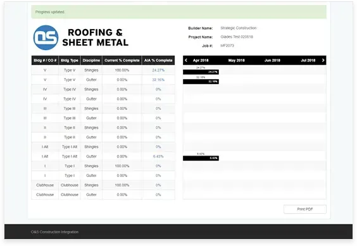
Task: Click the ROOFING & SHEET METAL title
Action: click(96, 37)
